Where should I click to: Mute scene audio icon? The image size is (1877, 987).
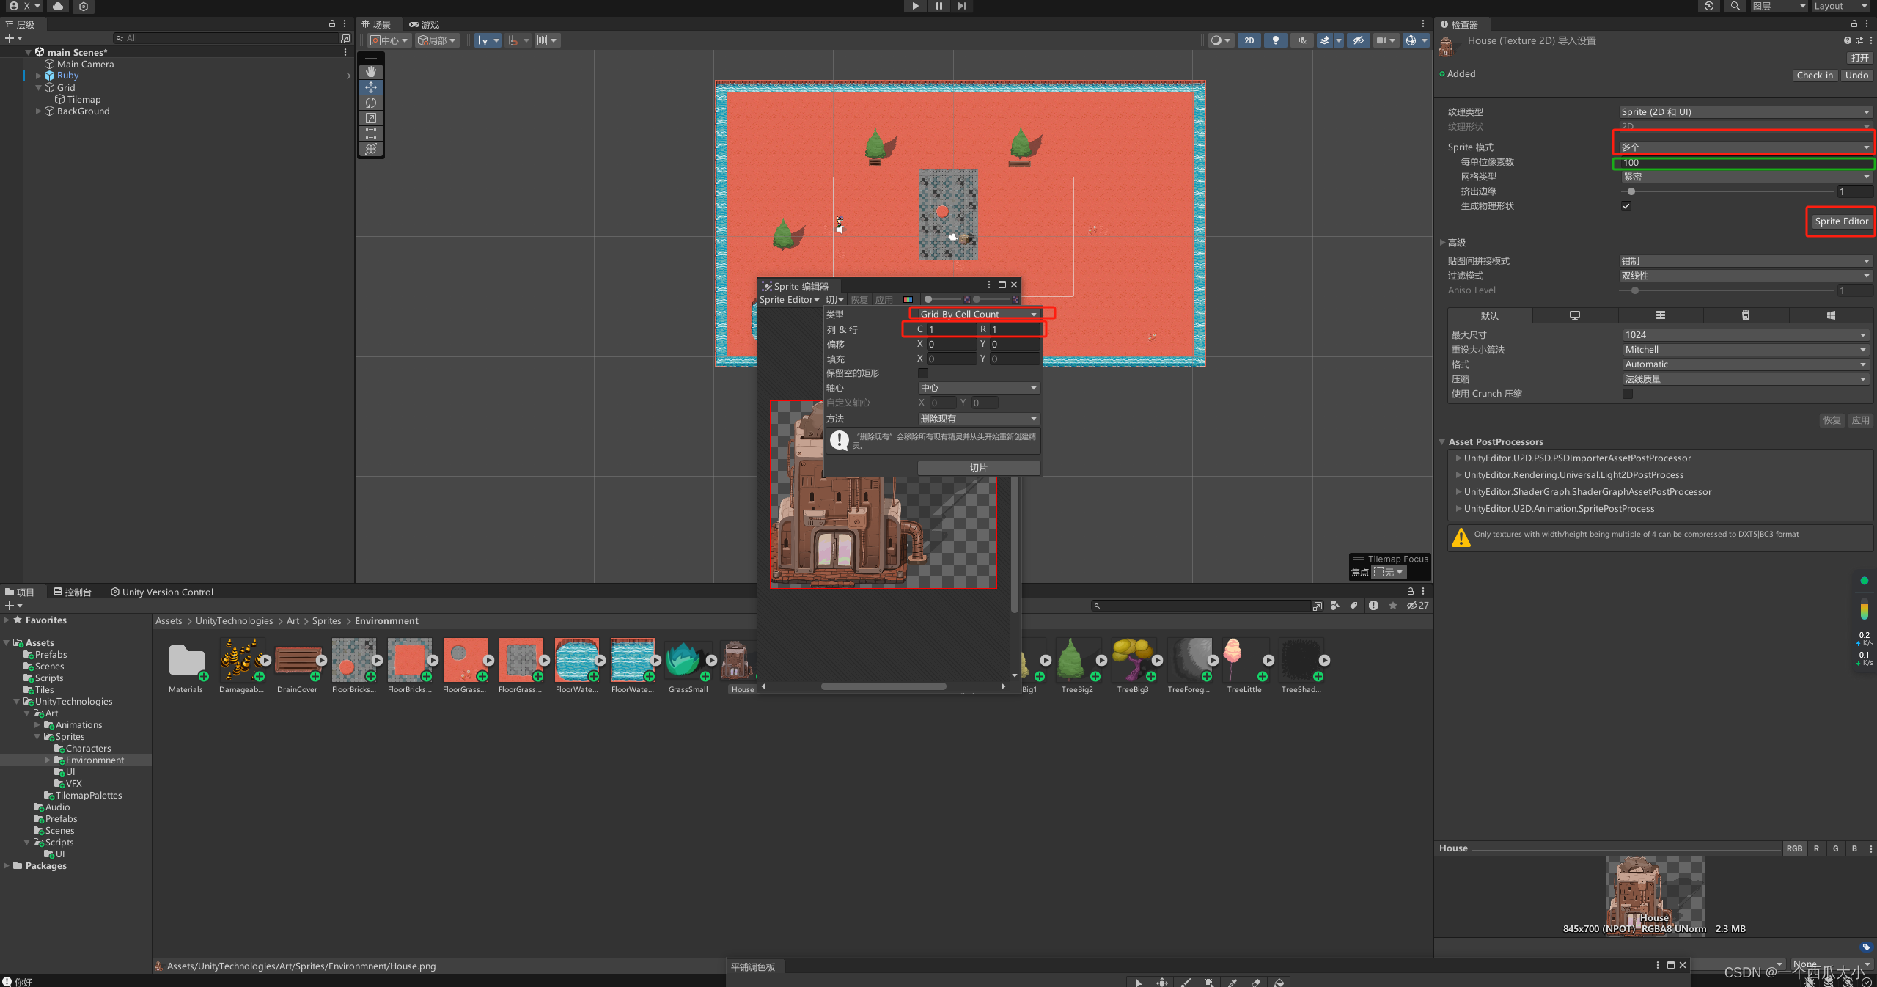pyautogui.click(x=1302, y=40)
